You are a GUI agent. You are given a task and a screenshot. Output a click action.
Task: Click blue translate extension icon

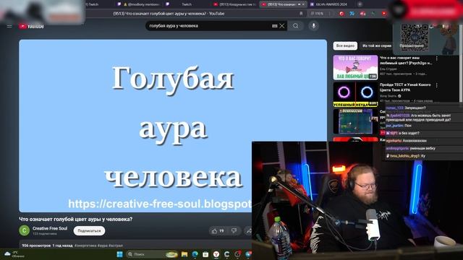(x=352, y=14)
